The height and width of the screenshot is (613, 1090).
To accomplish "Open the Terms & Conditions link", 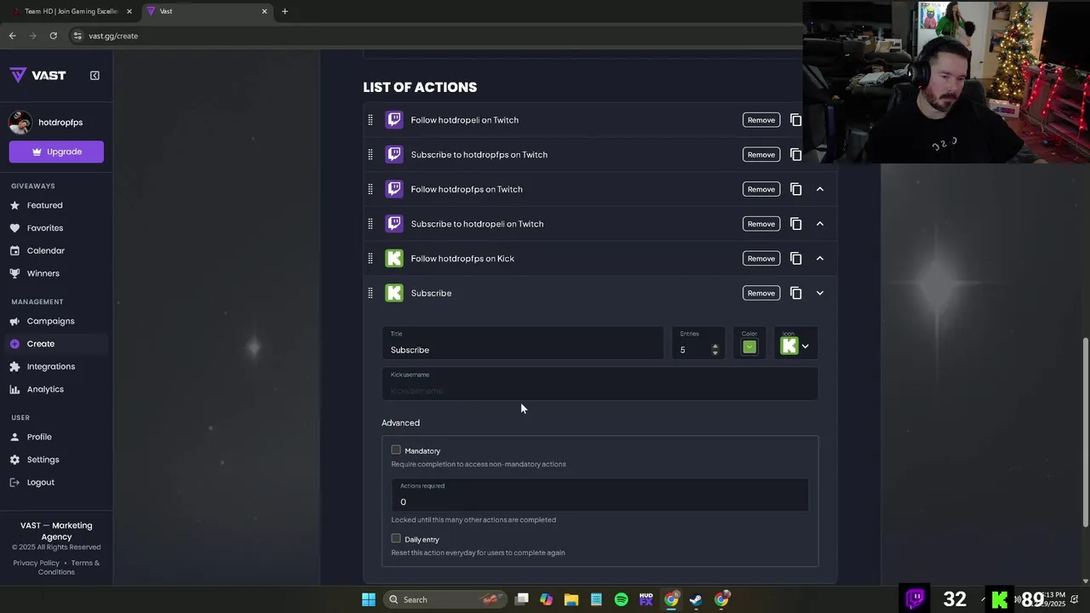I will 69,567.
